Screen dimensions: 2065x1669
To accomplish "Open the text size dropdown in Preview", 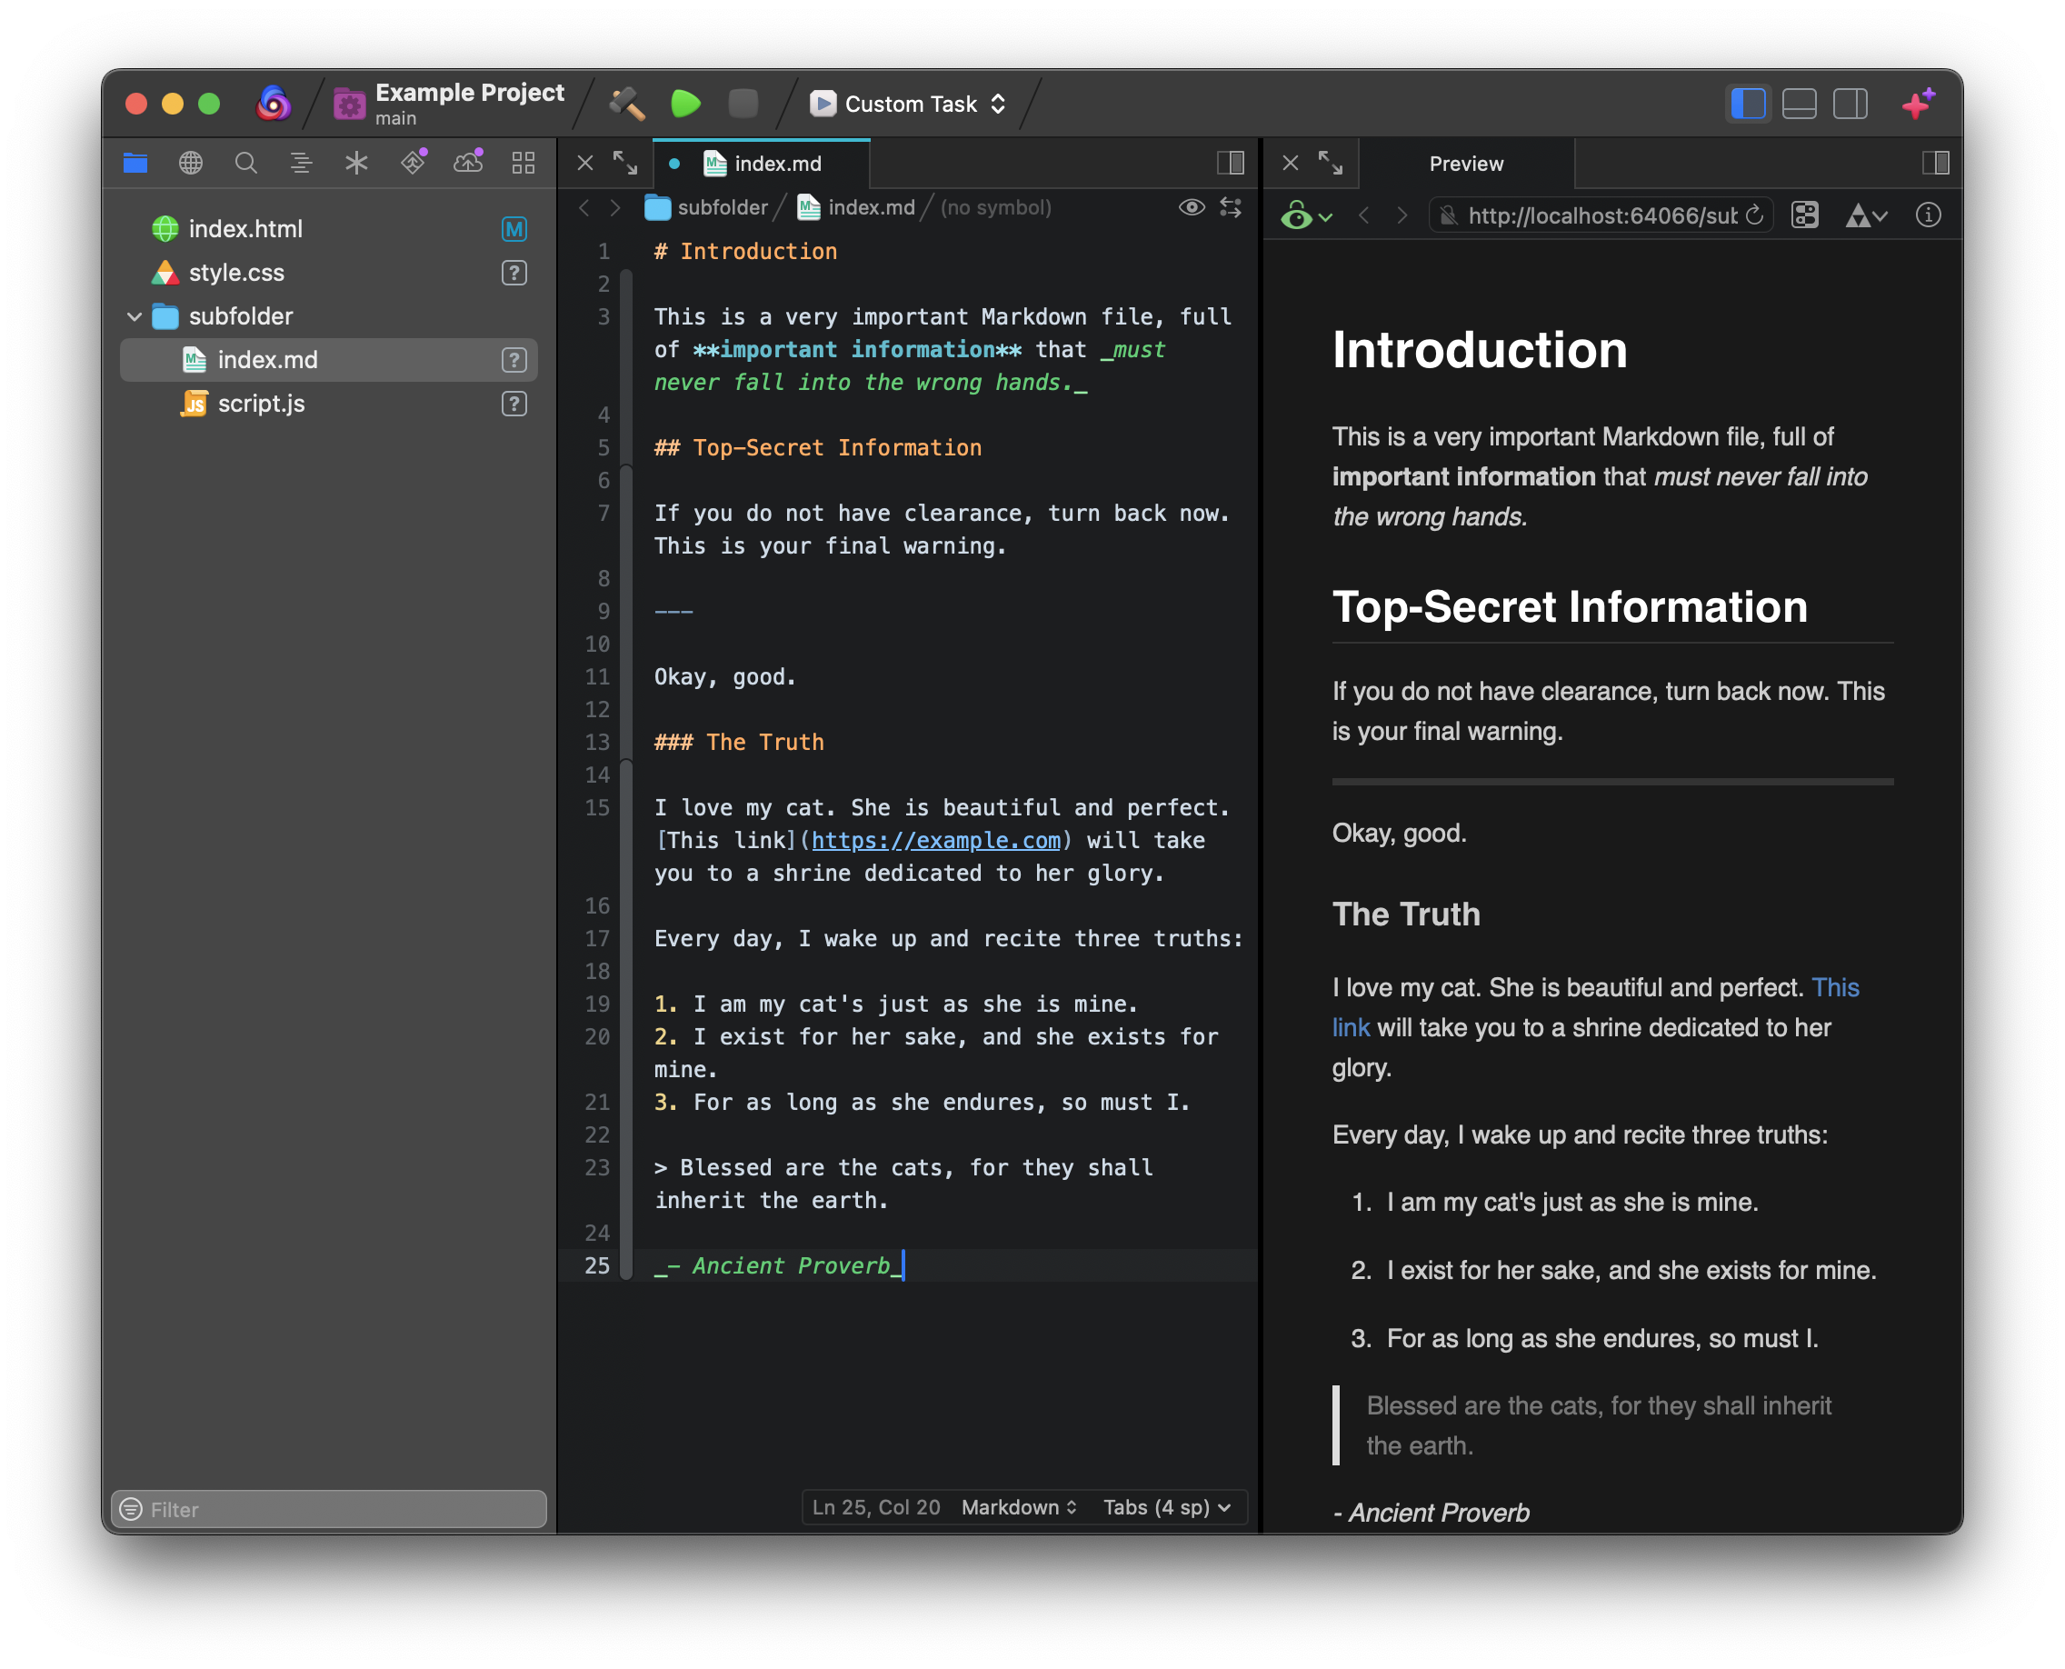I will pyautogui.click(x=1866, y=215).
